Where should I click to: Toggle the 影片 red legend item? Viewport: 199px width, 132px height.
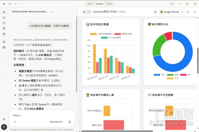186,75
